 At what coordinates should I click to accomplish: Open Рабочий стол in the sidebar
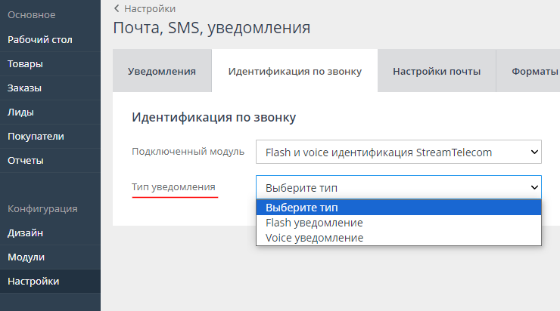[x=40, y=39]
